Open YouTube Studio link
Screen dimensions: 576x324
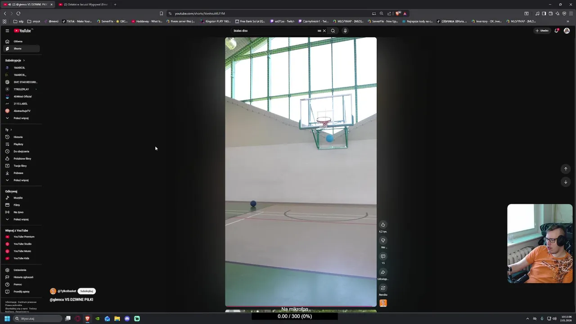(21, 244)
